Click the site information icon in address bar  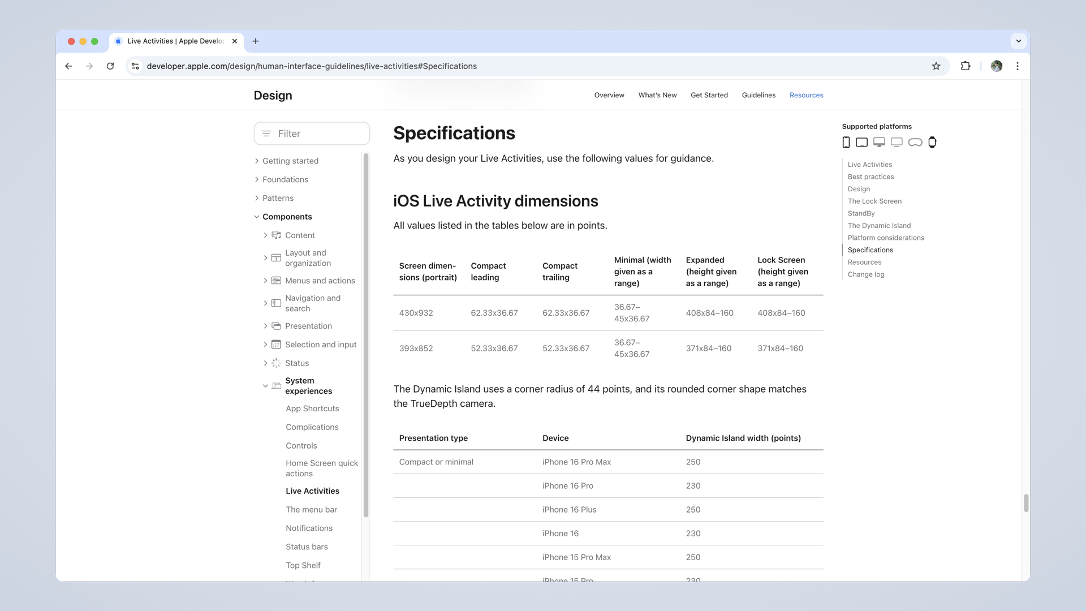(135, 66)
